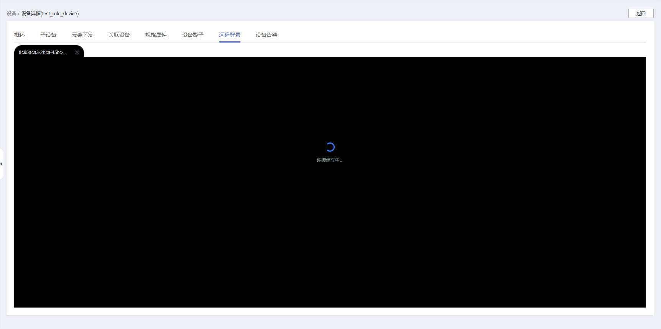
Task: Click the 设备详情(test_rule_device) breadcrumb text
Action: point(50,13)
